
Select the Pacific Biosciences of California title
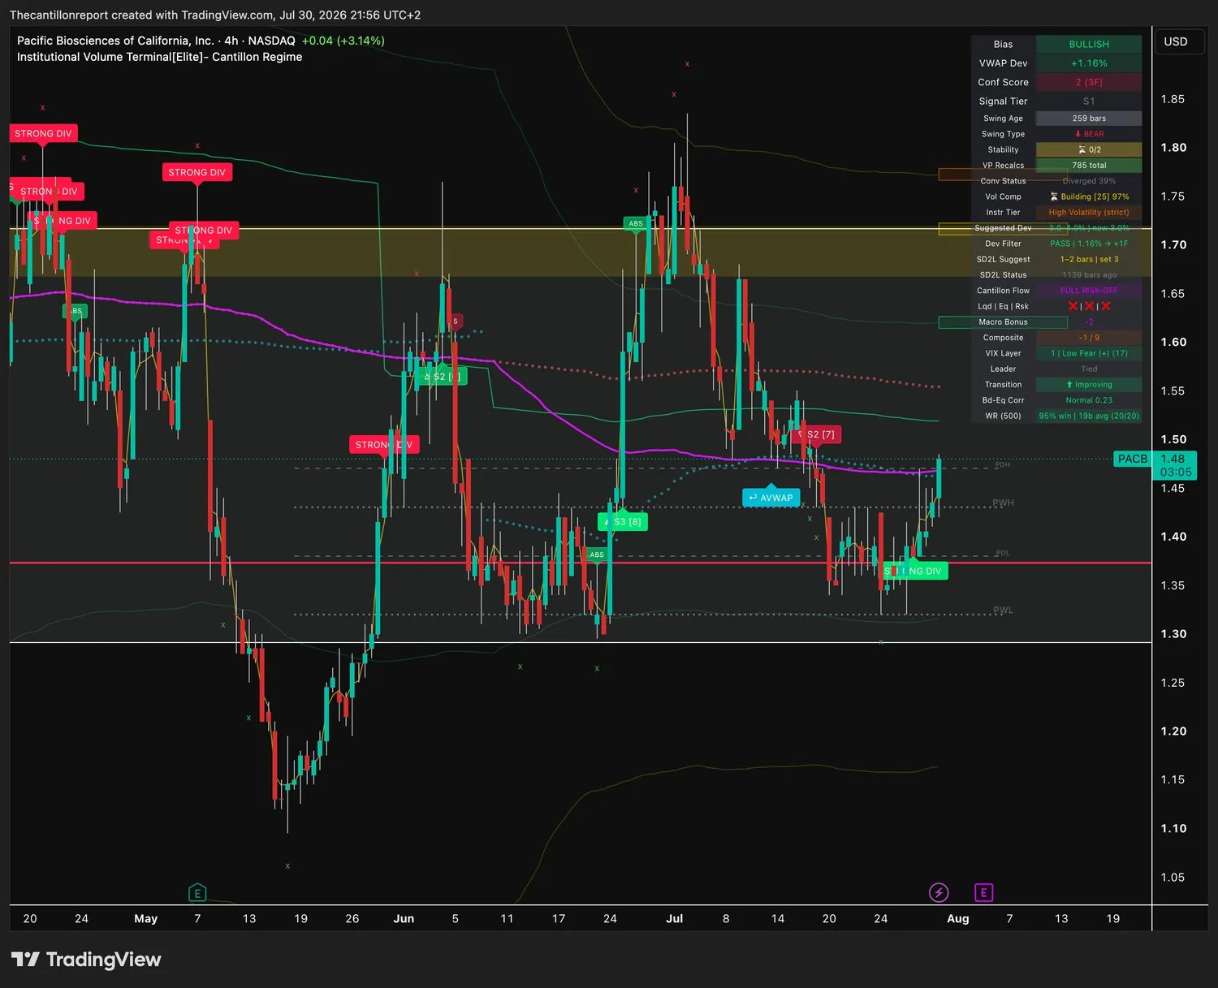[x=115, y=41]
